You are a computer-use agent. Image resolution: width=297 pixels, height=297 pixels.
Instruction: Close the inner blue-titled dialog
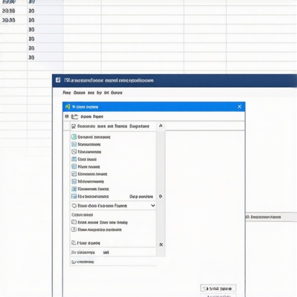(x=240, y=107)
